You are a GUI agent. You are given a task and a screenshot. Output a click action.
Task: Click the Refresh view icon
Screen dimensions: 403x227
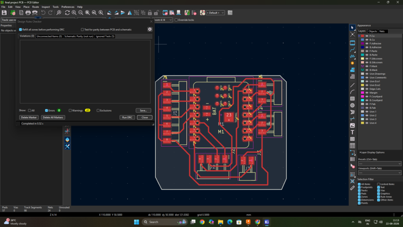click(67, 13)
